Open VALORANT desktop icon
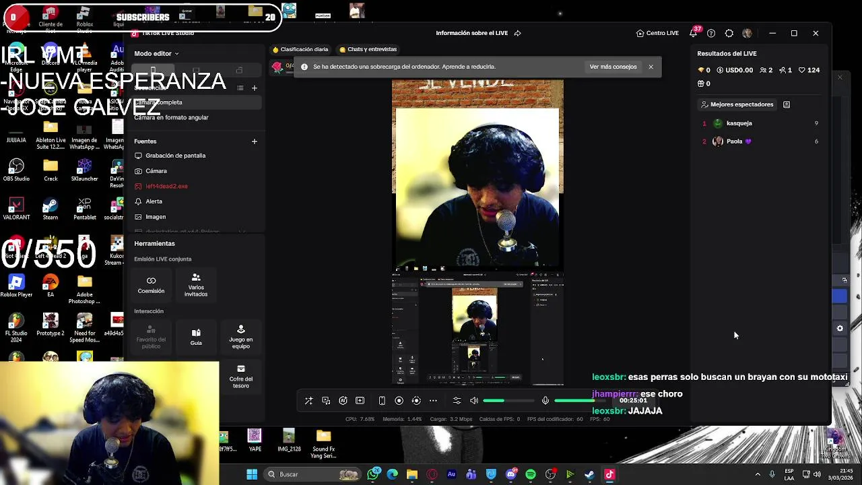This screenshot has height=485, width=862. point(16,208)
